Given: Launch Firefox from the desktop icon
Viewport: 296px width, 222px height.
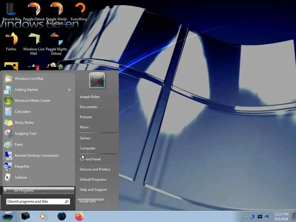Looking at the screenshot, I should pos(11,42).
